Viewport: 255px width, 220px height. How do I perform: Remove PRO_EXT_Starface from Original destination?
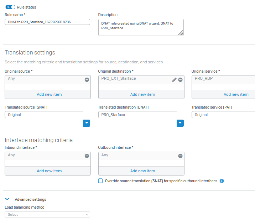click(180, 80)
